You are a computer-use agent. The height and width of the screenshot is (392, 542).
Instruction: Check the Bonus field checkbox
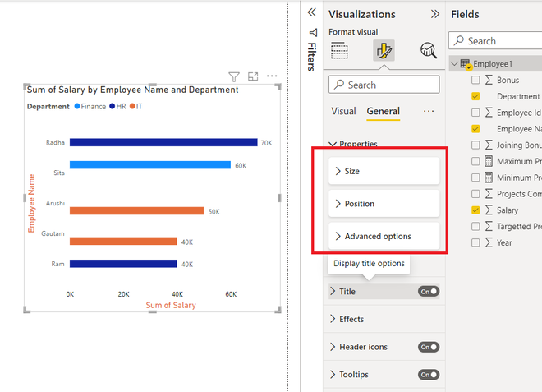[x=475, y=80]
